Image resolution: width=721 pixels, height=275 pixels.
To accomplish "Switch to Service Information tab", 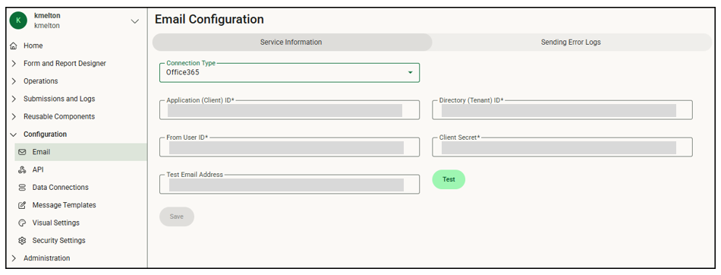I will tap(291, 42).
